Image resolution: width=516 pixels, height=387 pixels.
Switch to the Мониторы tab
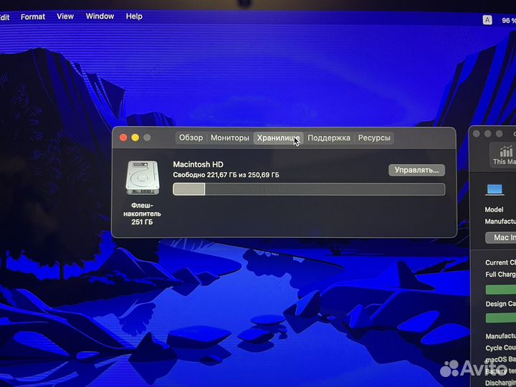(x=230, y=138)
